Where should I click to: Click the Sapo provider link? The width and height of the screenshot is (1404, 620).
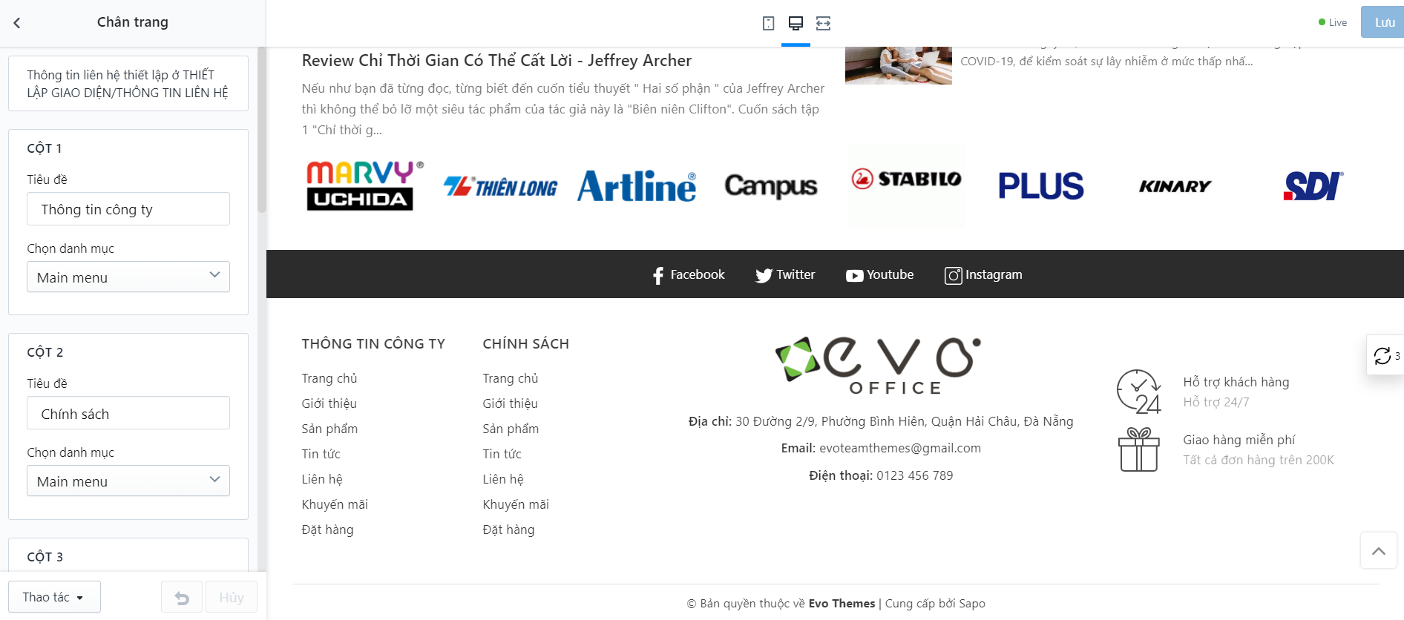pyautogui.click(x=972, y=604)
